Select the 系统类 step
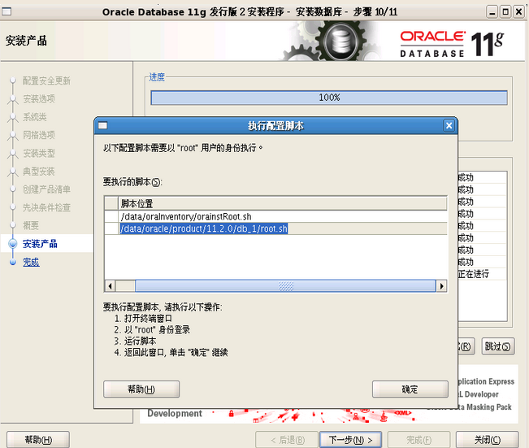 click(34, 117)
